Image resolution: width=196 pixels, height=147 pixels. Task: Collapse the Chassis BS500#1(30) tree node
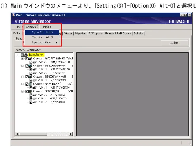pos(22,91)
